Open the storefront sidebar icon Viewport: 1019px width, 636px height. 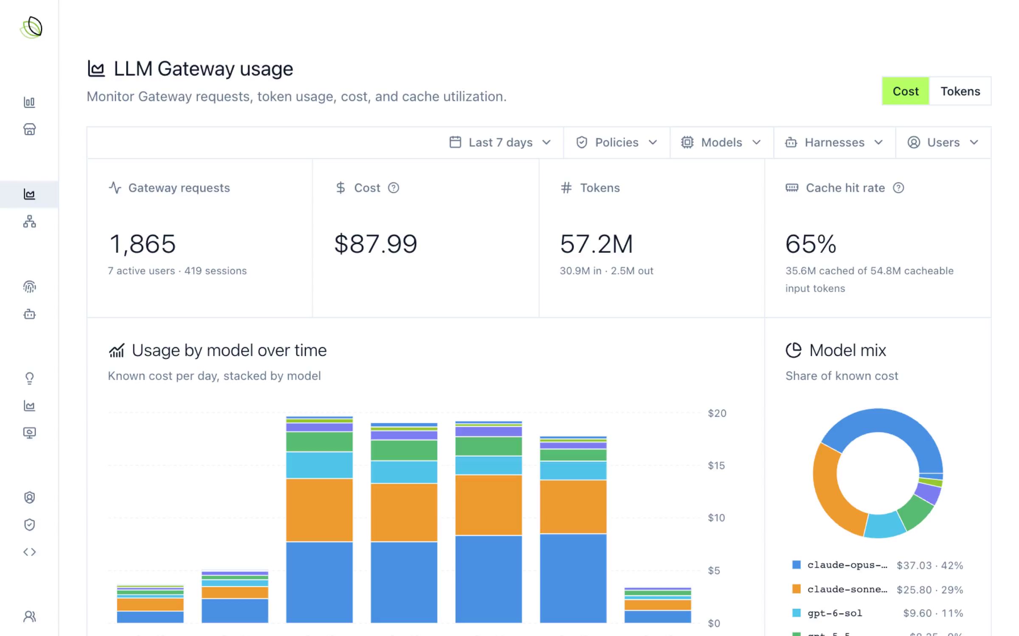point(29,129)
